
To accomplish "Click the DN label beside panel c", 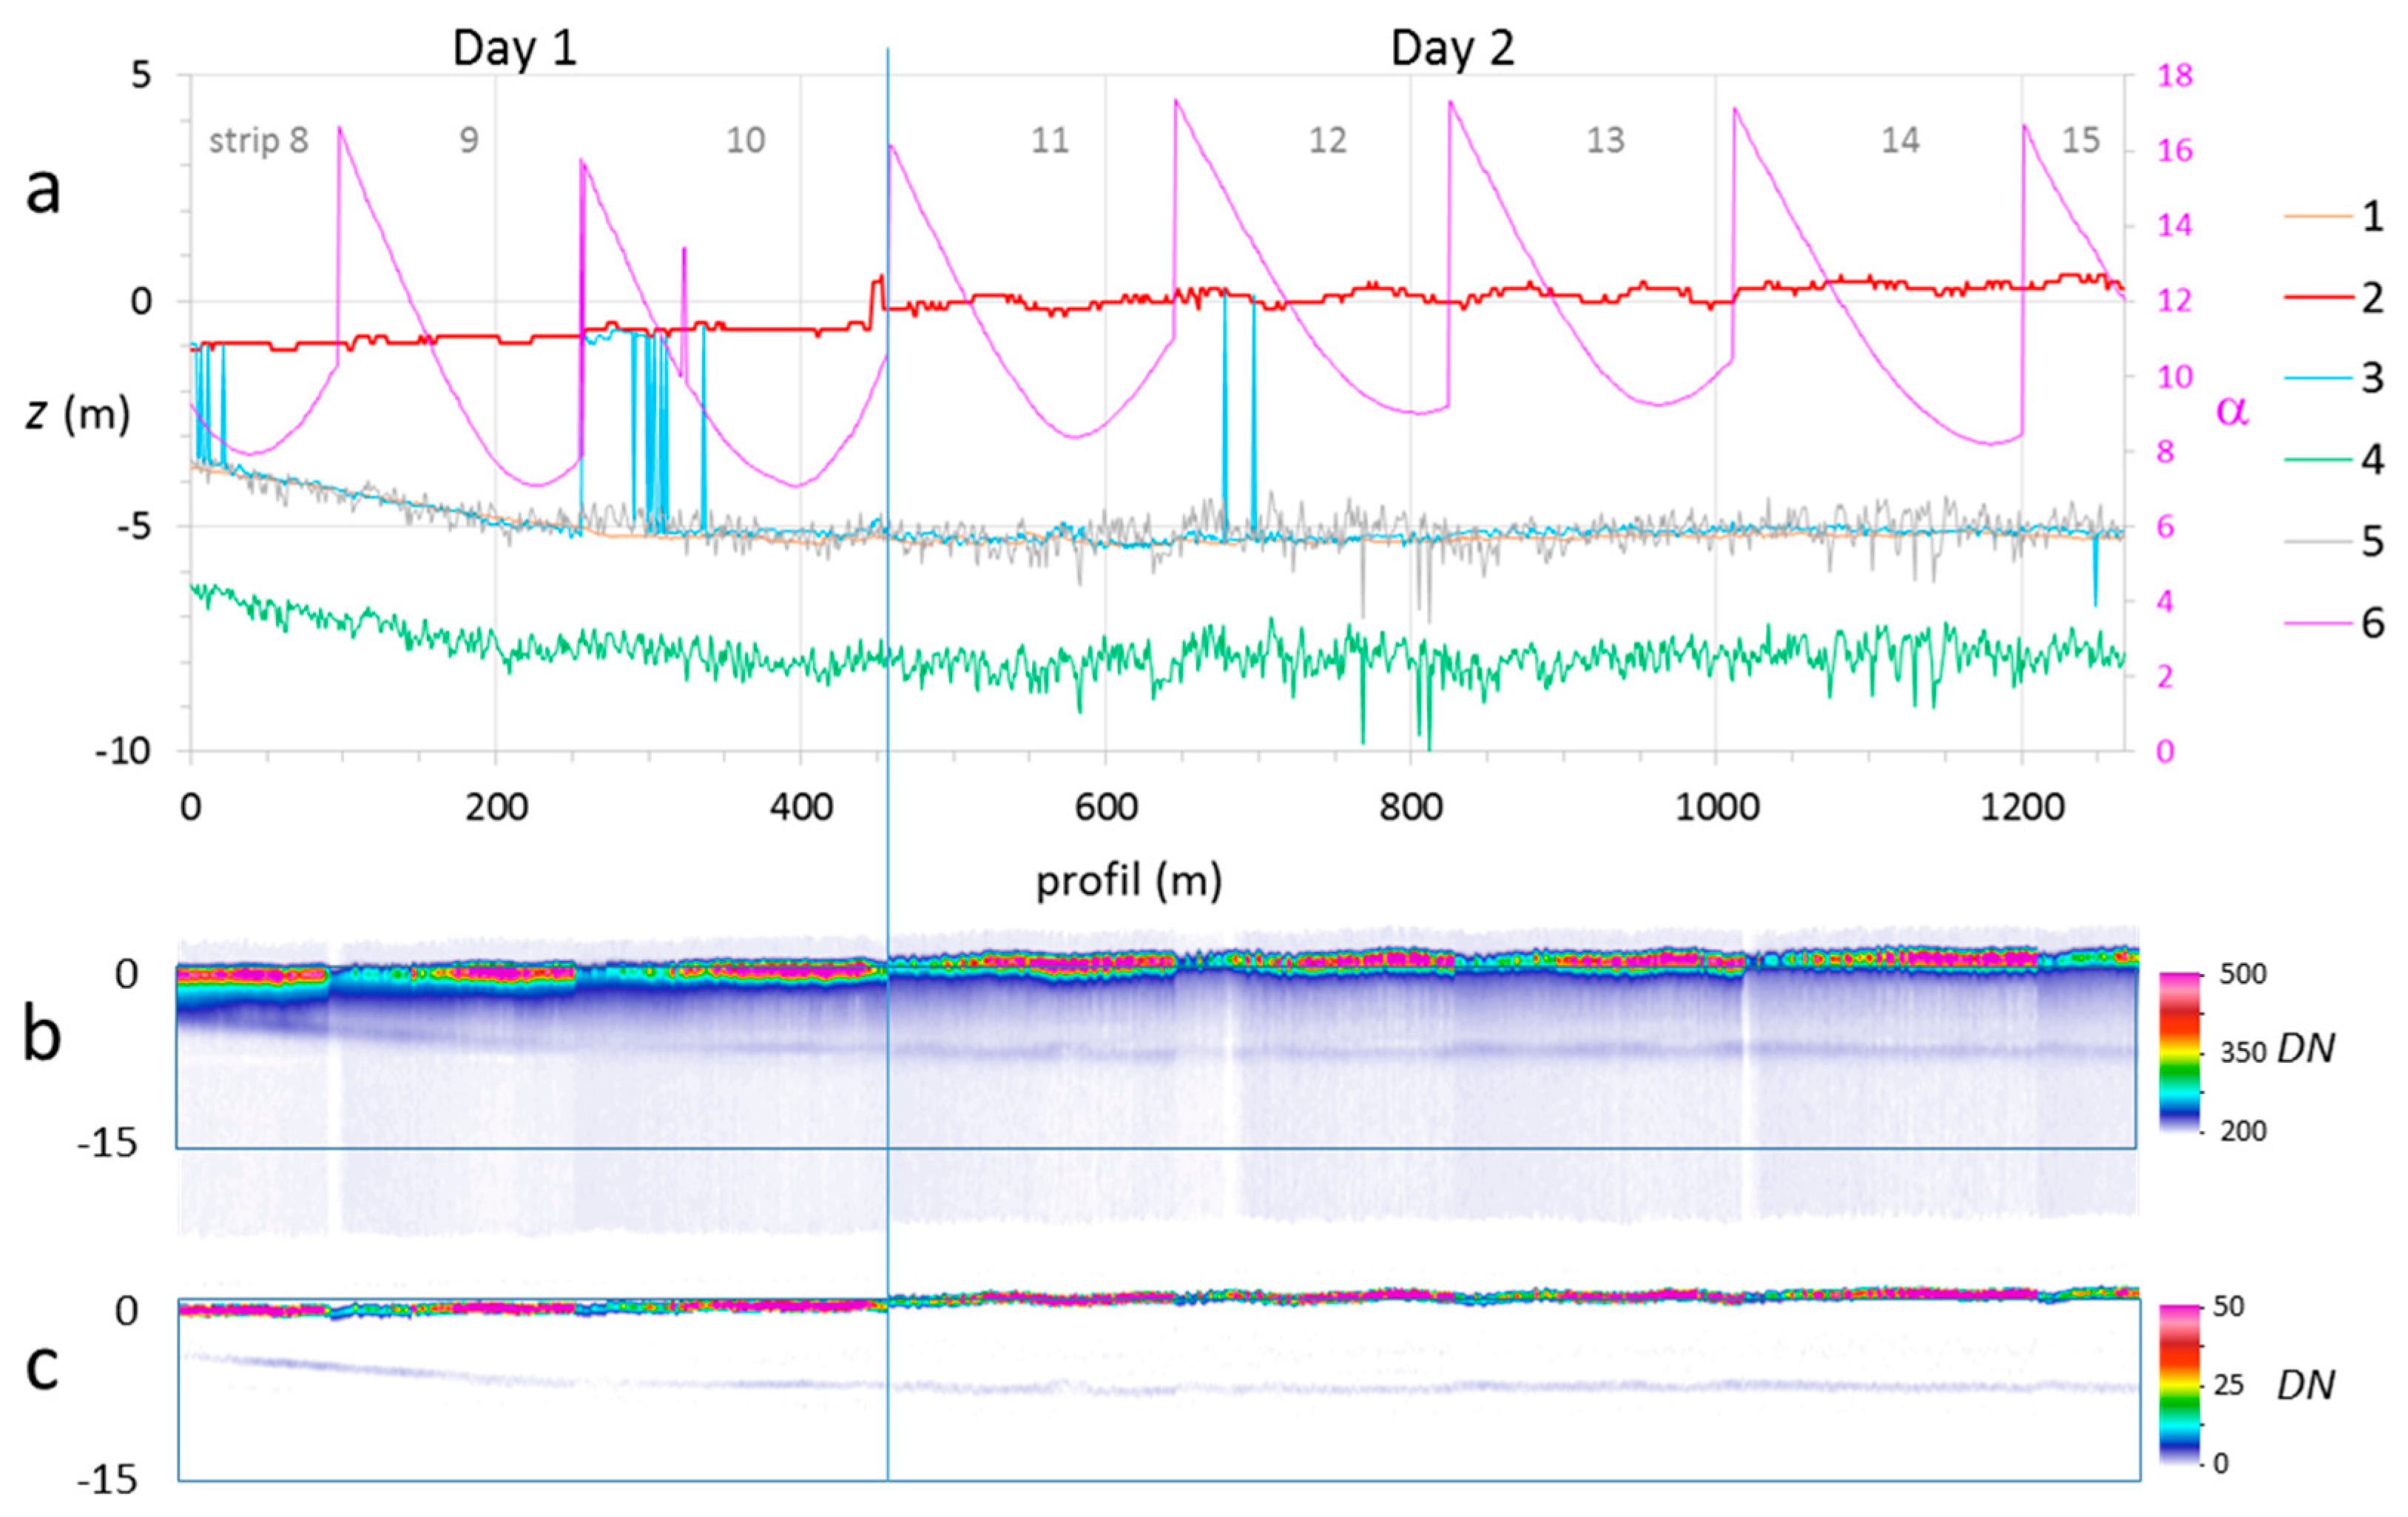I will pyautogui.click(x=2306, y=1385).
